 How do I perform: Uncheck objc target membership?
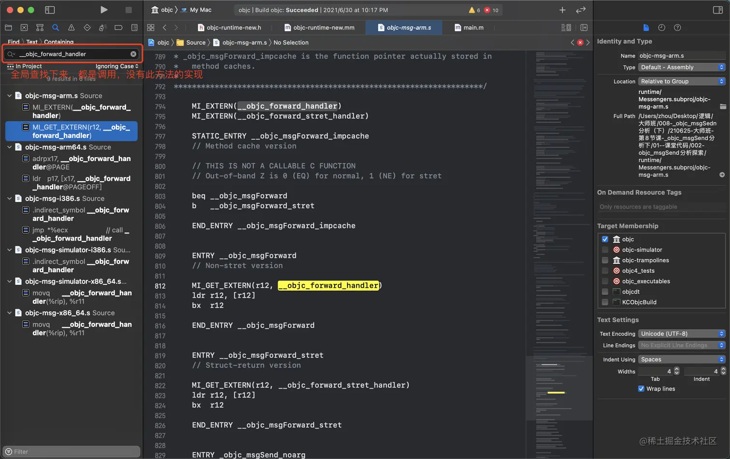click(605, 239)
